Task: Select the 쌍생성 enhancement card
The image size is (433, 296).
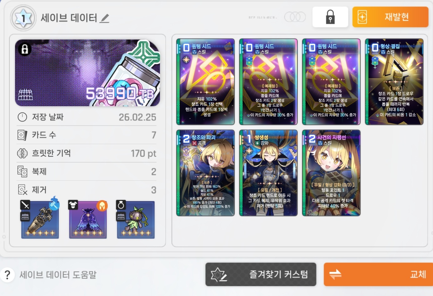Action: point(268,173)
